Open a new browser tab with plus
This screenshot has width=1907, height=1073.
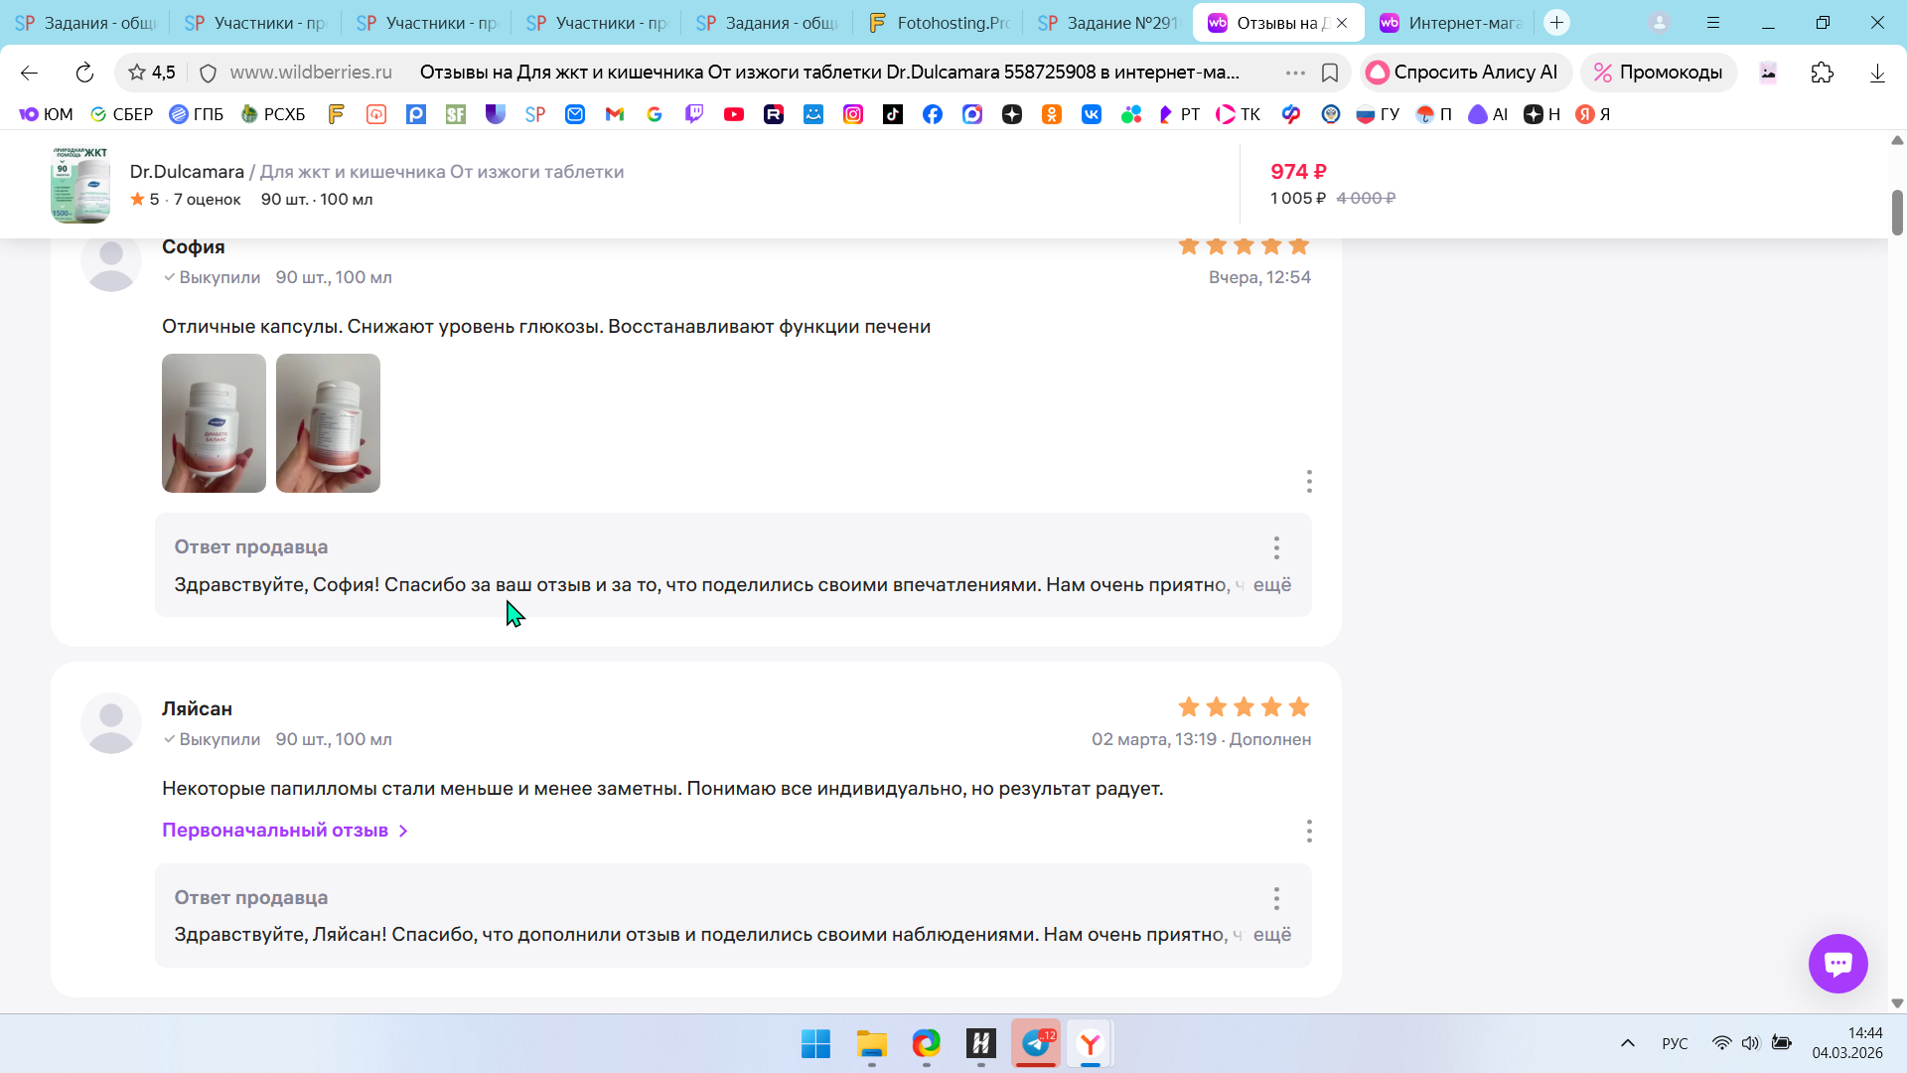click(x=1556, y=23)
